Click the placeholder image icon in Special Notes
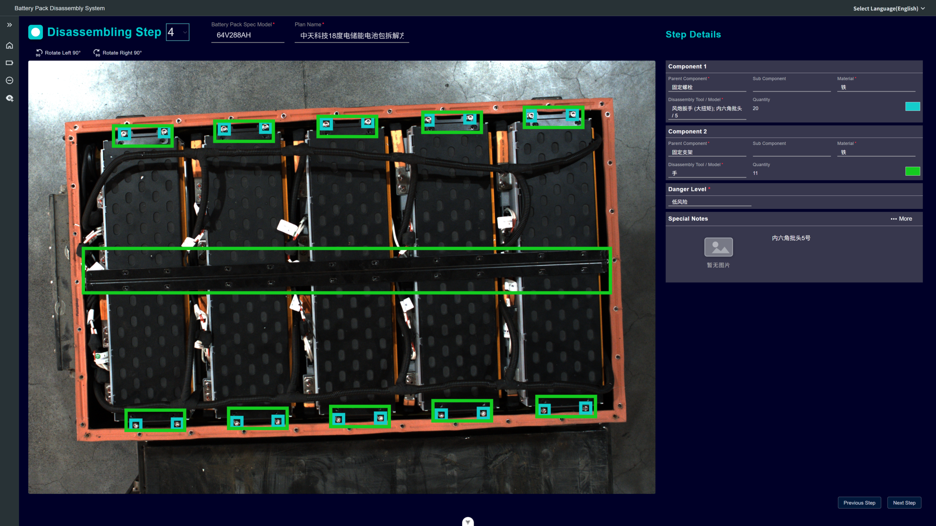Viewport: 936px width, 526px height. [x=718, y=247]
